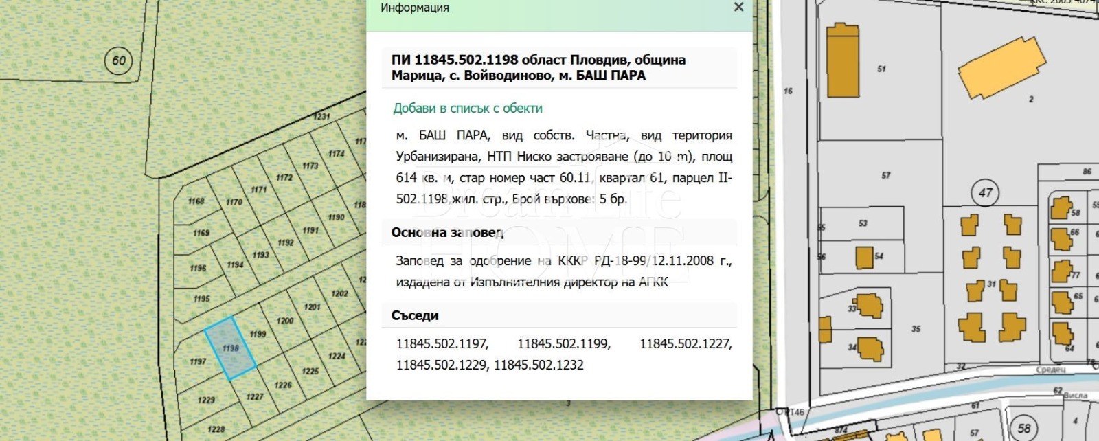
Task: Click the 'Съседи' section heading
Action: pyautogui.click(x=415, y=315)
